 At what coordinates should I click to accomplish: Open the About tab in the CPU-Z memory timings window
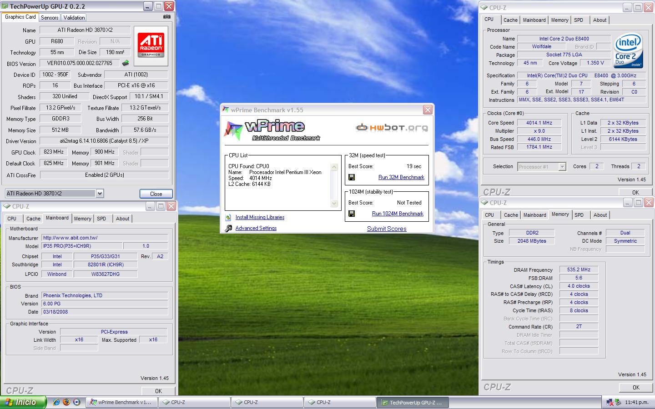pos(600,215)
